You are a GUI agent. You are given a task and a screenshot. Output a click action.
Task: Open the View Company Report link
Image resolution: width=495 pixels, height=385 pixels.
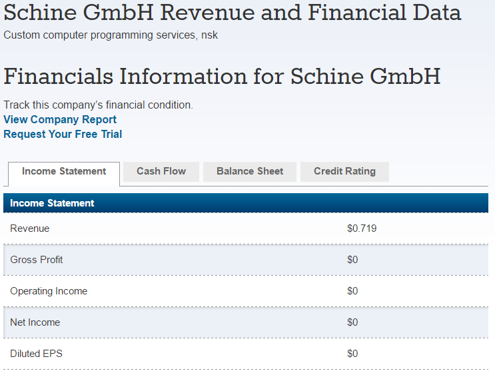pos(60,120)
